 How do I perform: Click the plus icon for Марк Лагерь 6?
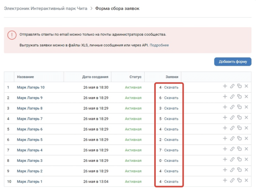point(225,128)
